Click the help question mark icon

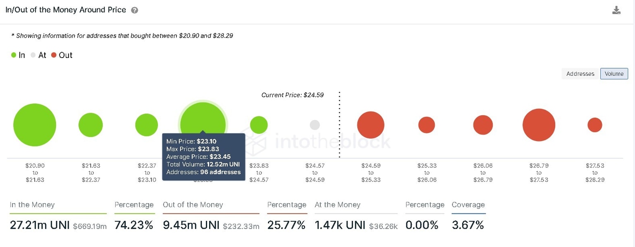(x=134, y=10)
